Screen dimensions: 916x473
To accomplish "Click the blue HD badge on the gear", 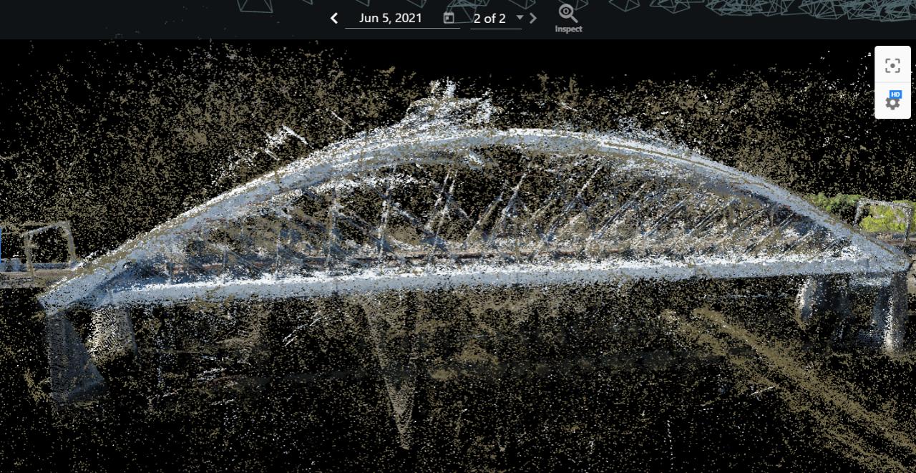I will pos(896,95).
